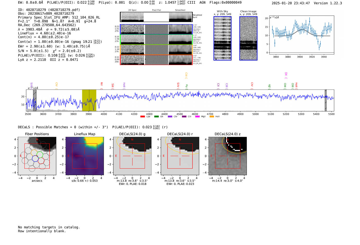
Task: Click the yellow highlighted band in the spectrum
Action: [x=89, y=101]
